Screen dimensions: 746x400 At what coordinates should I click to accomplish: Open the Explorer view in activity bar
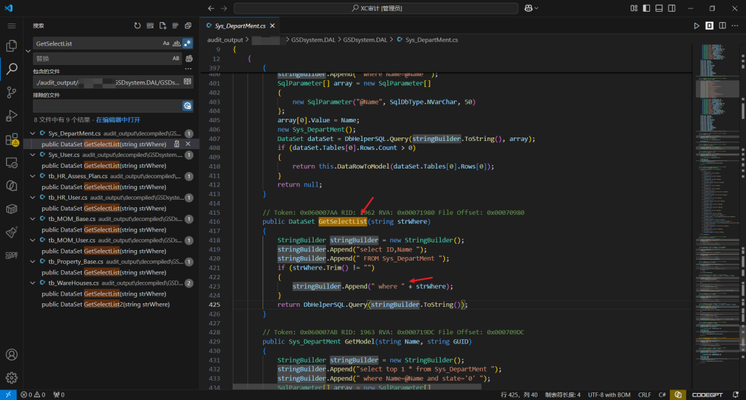[12, 45]
